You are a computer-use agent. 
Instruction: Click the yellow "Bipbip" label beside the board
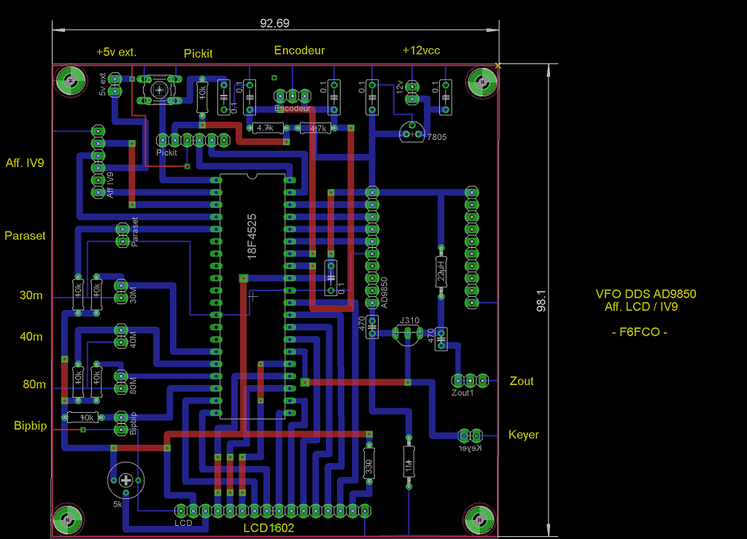tap(31, 426)
